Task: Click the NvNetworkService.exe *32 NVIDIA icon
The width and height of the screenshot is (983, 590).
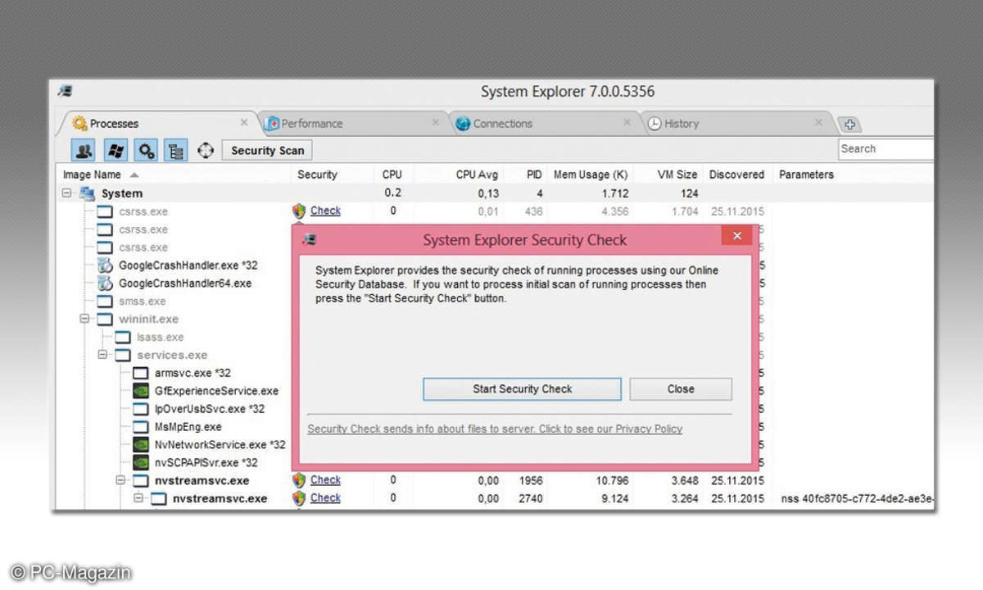Action: (x=141, y=445)
